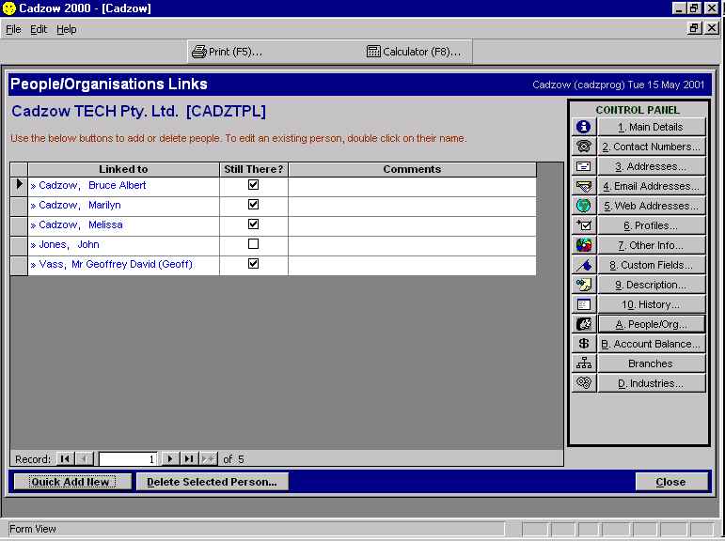Viewport: 725px width, 541px height.
Task: Click the People/Org face icon
Action: [584, 324]
